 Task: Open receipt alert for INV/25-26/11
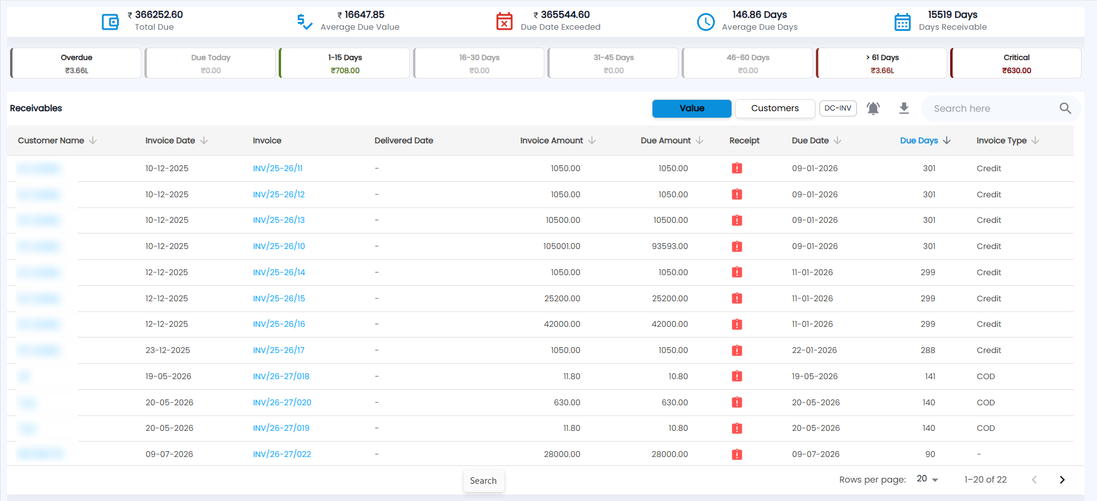coord(737,168)
